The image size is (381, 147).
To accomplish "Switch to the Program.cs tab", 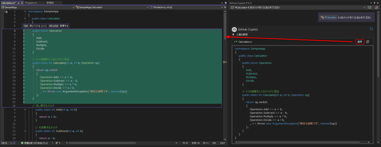I will click(31, 3).
